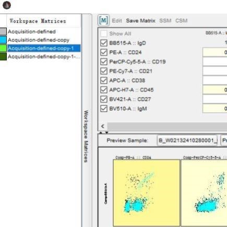Open the Preview Sample dropdown
The image size is (227, 227).
point(187,140)
